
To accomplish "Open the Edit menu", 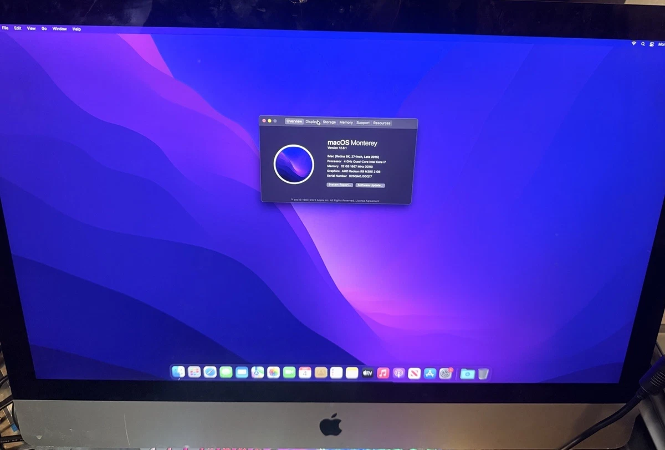I will [18, 28].
